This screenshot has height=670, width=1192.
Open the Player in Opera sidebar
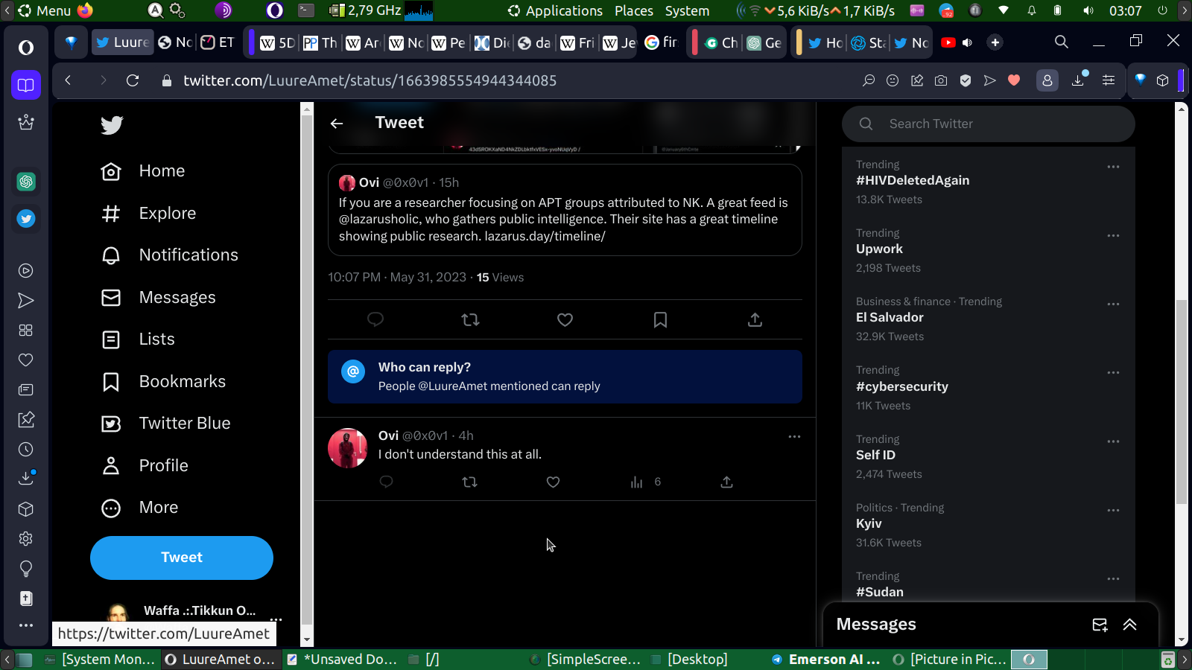pos(26,271)
